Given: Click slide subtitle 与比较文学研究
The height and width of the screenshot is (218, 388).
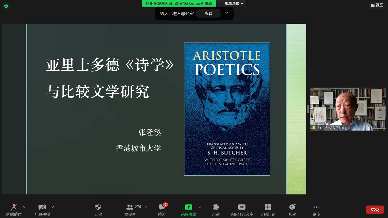Looking at the screenshot, I should (x=98, y=92).
